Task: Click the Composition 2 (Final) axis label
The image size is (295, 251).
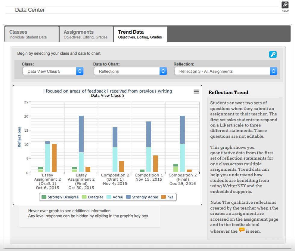Action: [x=182, y=179]
